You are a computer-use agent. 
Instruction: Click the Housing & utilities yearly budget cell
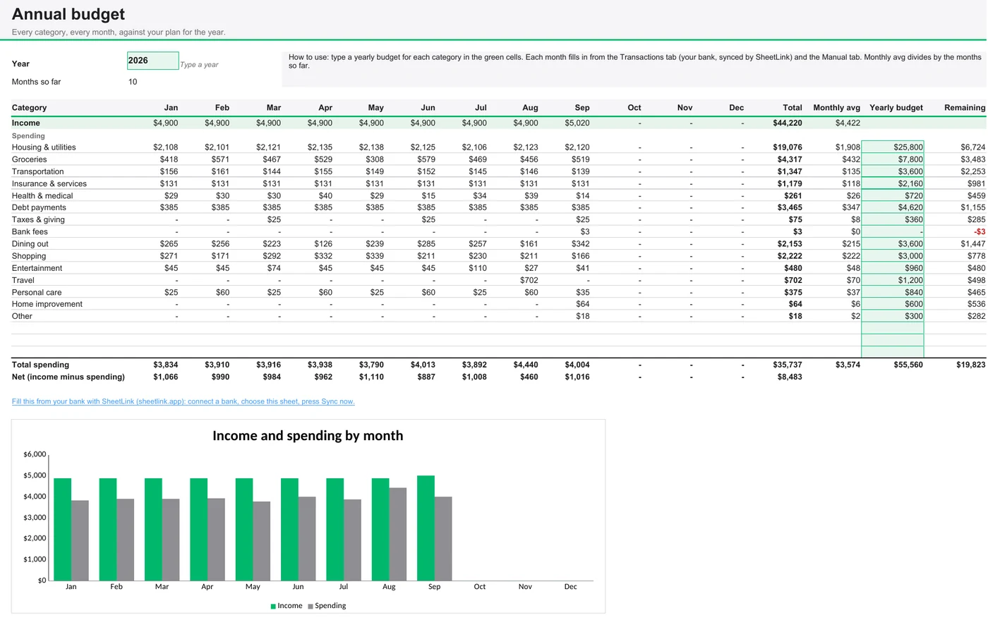pyautogui.click(x=893, y=147)
